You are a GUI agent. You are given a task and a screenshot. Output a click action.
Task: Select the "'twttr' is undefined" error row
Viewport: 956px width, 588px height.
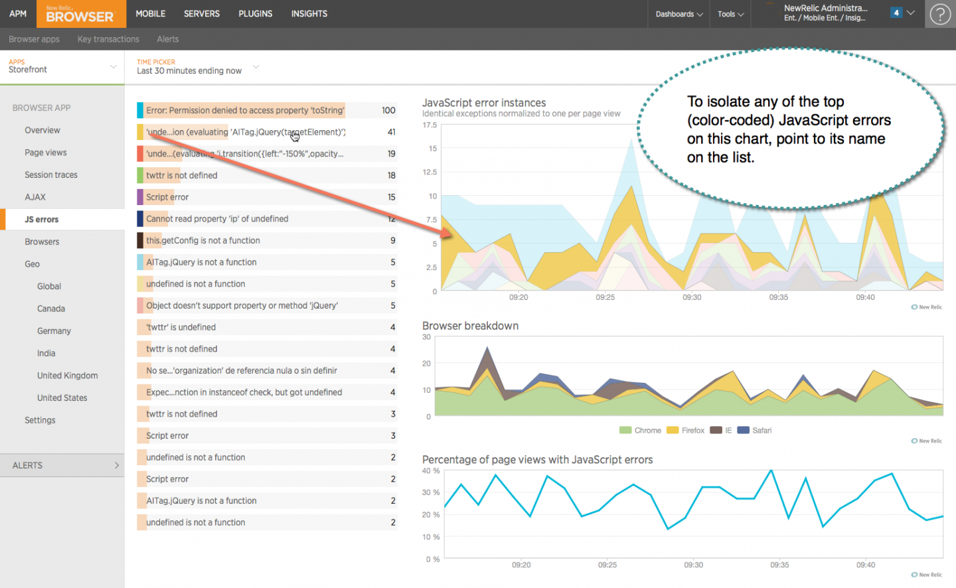(267, 327)
